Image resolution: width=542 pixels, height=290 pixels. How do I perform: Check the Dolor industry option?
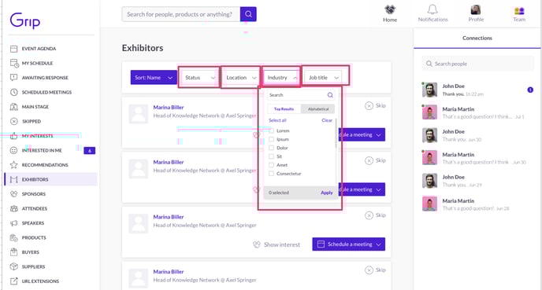click(271, 148)
